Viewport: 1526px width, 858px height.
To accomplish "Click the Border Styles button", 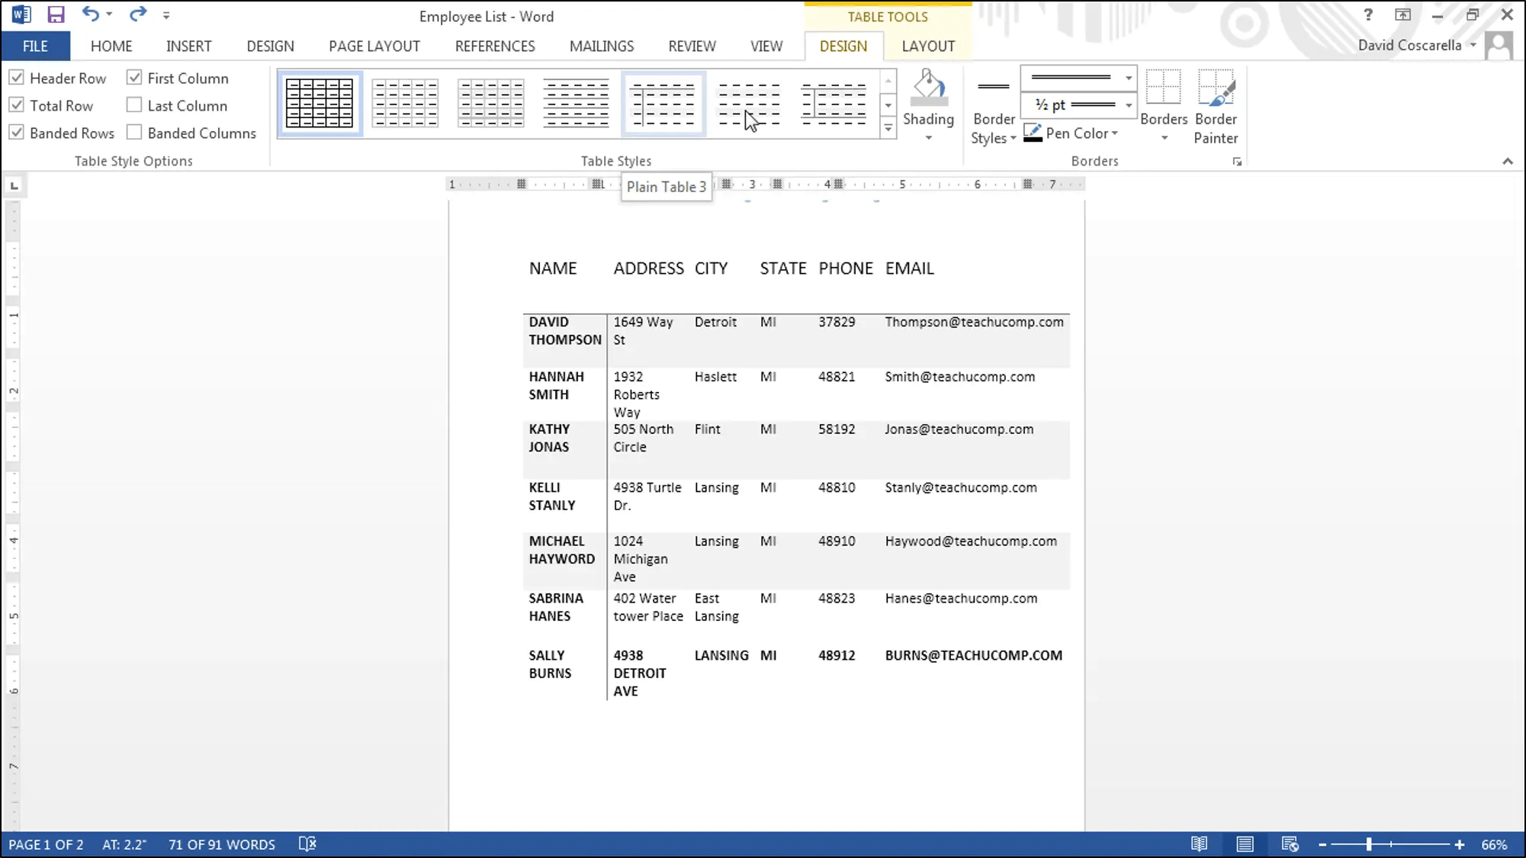I will (993, 107).
